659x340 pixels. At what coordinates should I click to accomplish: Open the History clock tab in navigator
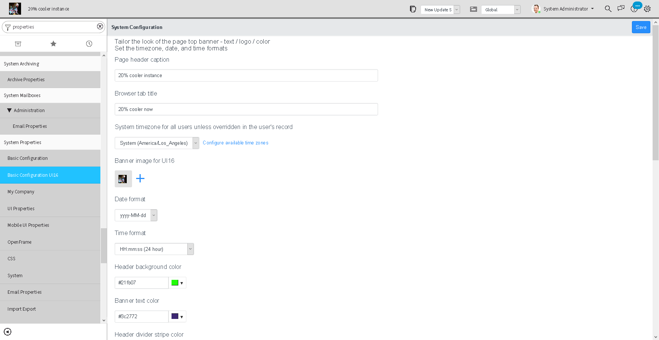[x=89, y=44]
